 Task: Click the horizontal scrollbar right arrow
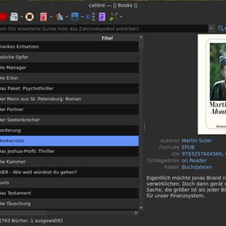[x=136, y=213]
